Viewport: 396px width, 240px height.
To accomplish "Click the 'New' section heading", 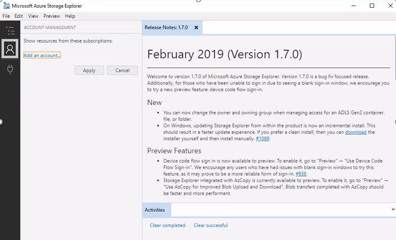I will [x=154, y=103].
